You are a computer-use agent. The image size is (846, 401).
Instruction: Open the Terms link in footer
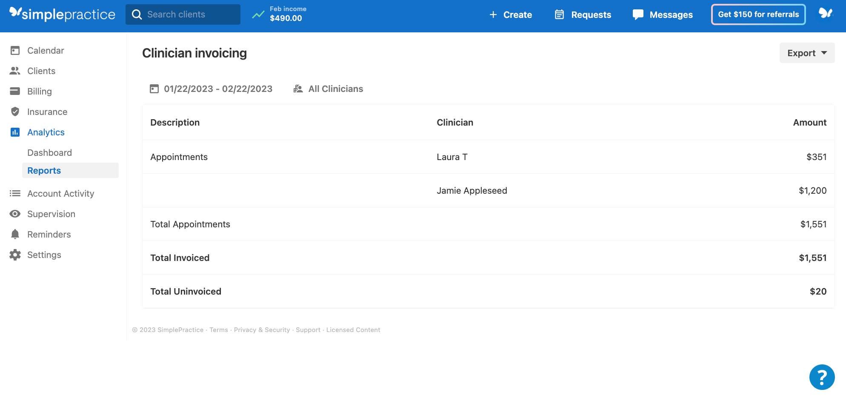pyautogui.click(x=219, y=329)
